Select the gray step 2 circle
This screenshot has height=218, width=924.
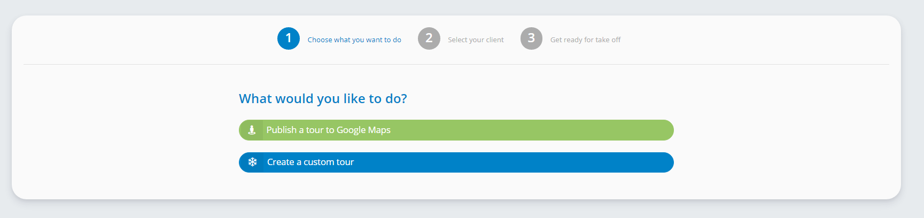(429, 38)
